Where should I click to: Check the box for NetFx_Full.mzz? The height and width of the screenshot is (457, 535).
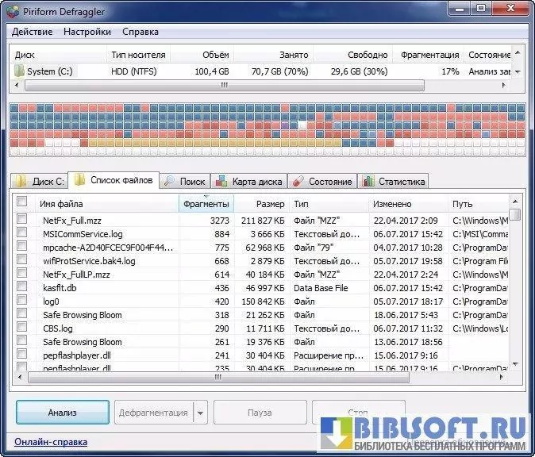(22, 221)
